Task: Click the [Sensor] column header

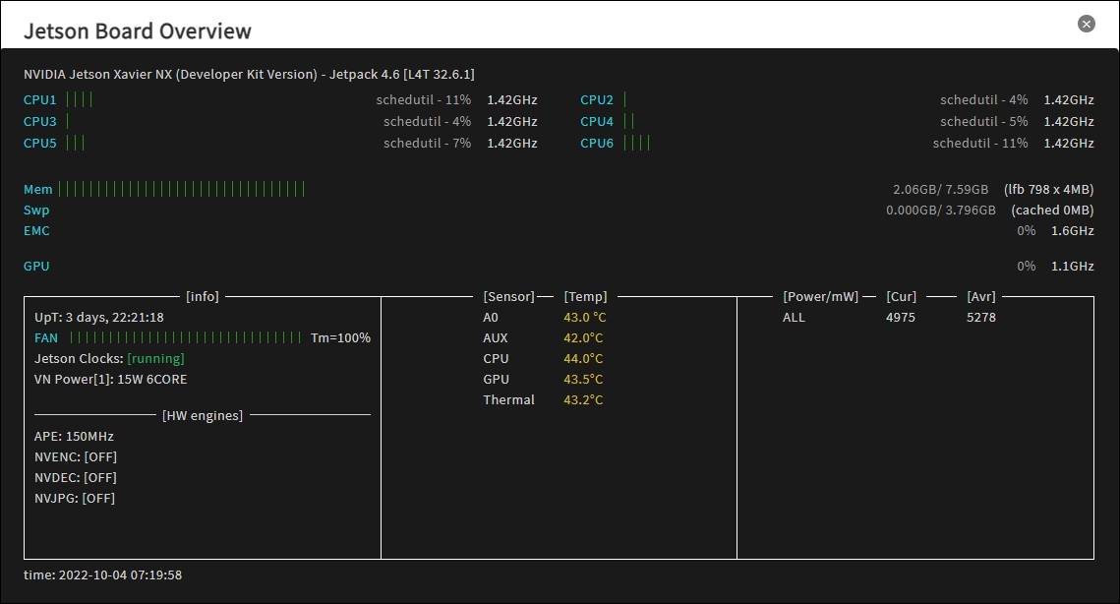Action: (508, 296)
